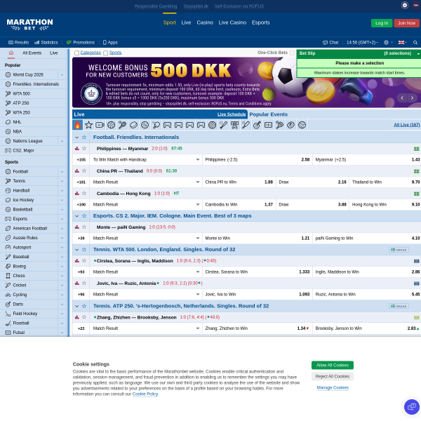Favourite the Cirstea — Inglis match star
The height and width of the screenshot is (421, 421).
[x=84, y=261]
